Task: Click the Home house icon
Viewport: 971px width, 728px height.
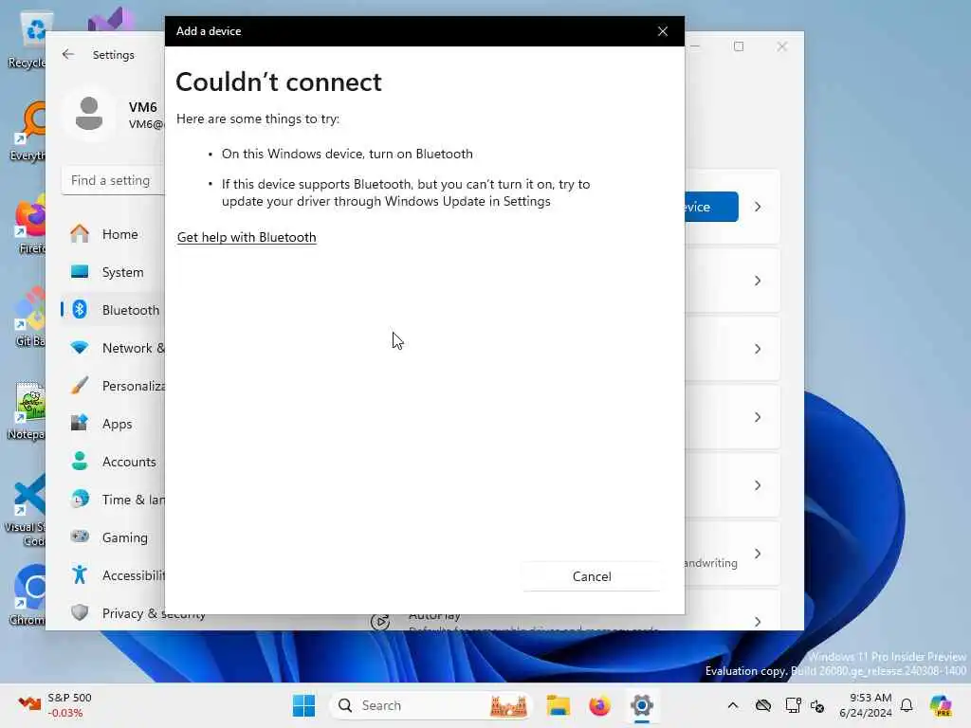Action: tap(80, 233)
